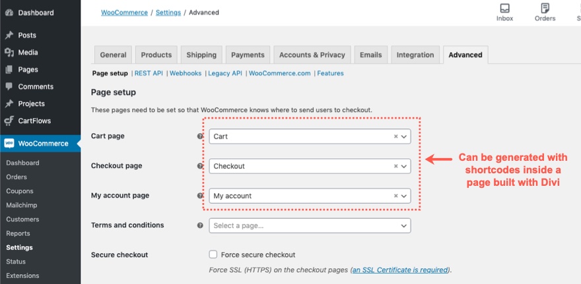Expand the Cart page dropdown
Screen dimensions: 581x284
tap(404, 136)
